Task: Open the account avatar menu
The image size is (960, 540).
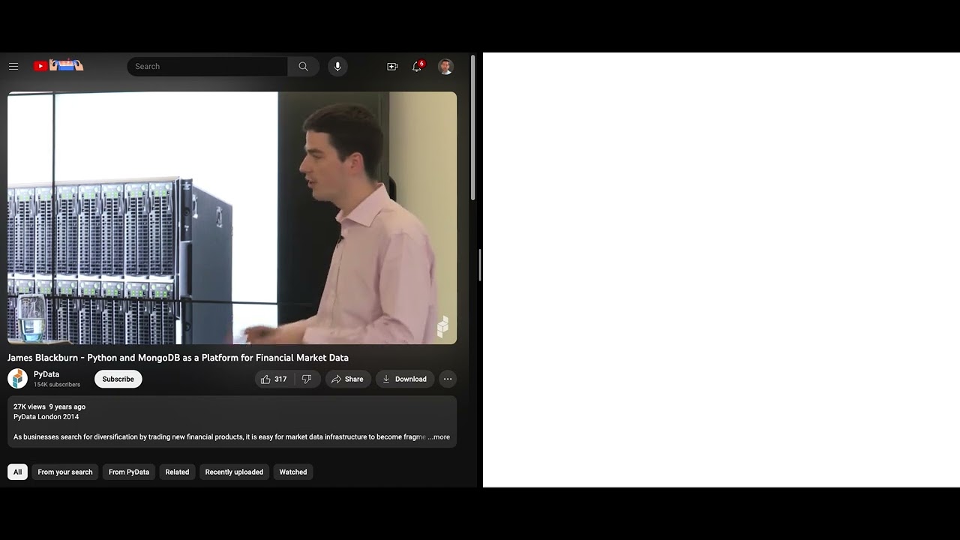Action: click(x=445, y=66)
